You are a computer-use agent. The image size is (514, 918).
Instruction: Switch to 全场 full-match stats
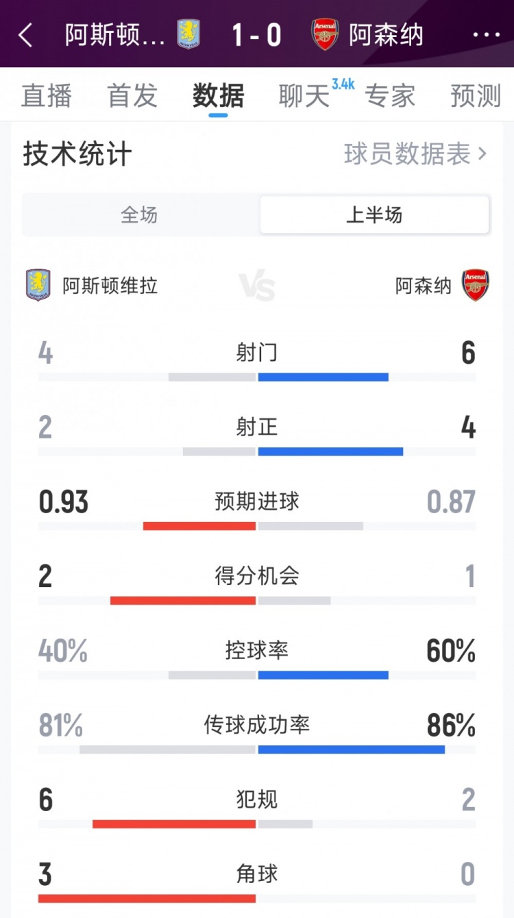(140, 215)
